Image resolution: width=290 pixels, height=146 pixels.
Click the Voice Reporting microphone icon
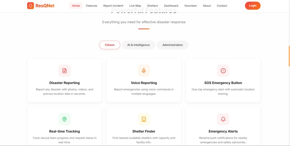(x=144, y=70)
